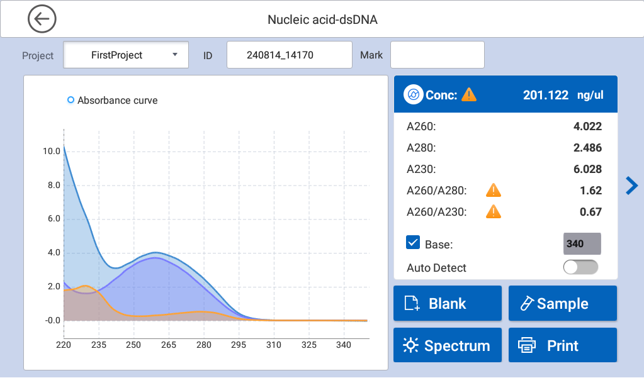Viewport: 644px width, 378px height.
Task: Click the back arrow icon
Action: pyautogui.click(x=42, y=19)
